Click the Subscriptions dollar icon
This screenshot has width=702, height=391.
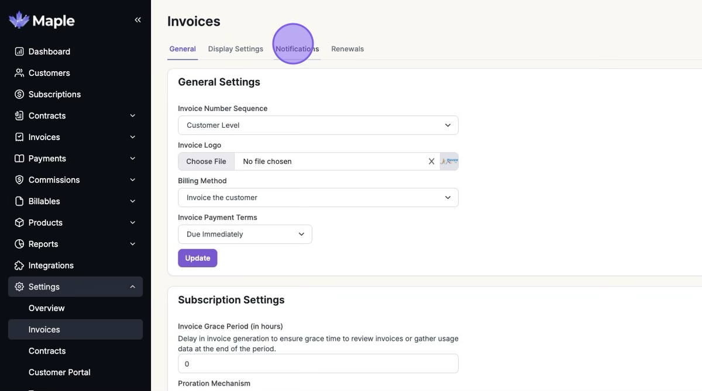19,95
